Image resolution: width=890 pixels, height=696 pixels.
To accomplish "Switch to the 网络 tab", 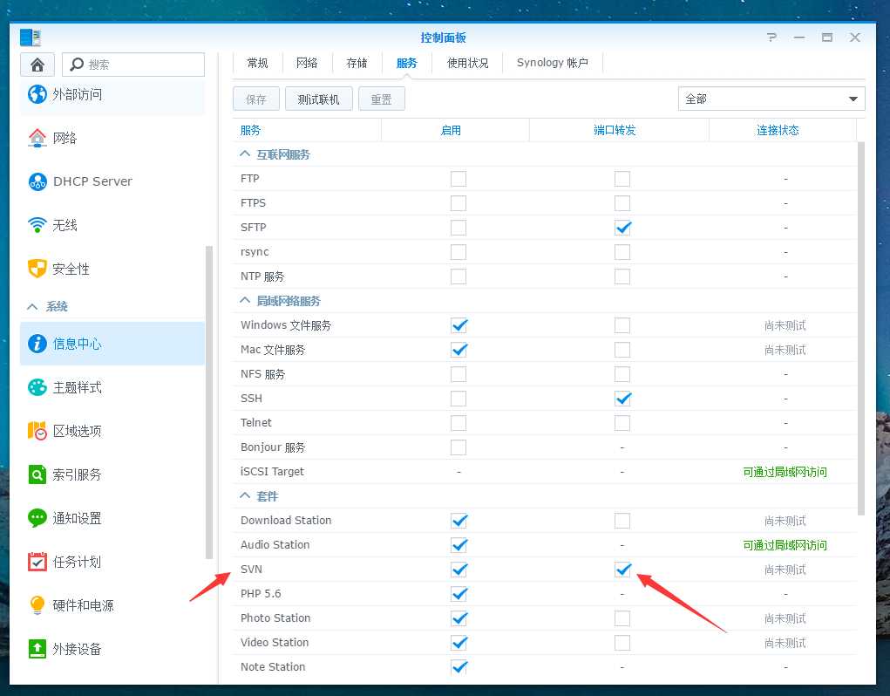I will click(x=307, y=63).
